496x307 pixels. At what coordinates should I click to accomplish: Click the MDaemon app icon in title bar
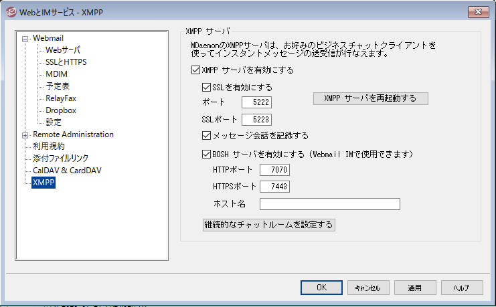(11, 12)
